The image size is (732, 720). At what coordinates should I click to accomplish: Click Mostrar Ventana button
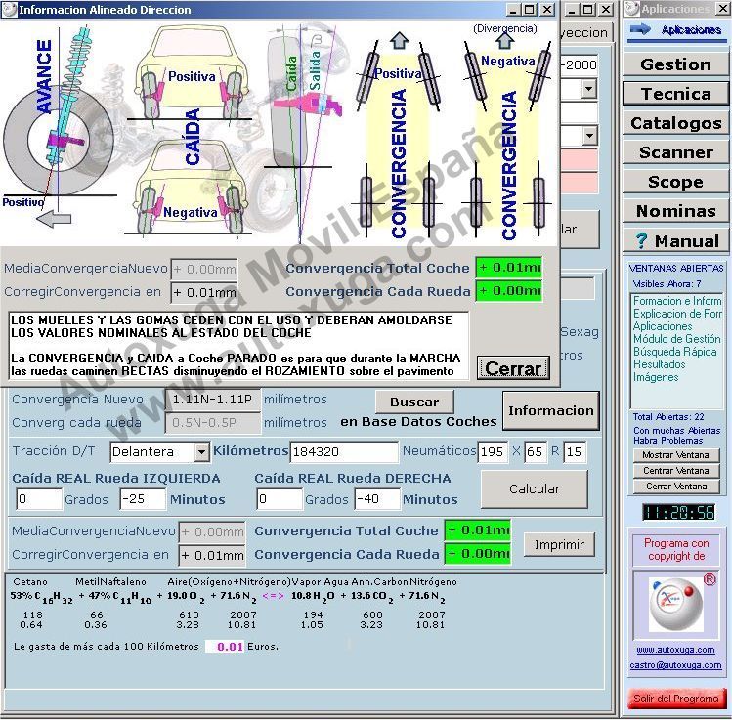pos(676,455)
